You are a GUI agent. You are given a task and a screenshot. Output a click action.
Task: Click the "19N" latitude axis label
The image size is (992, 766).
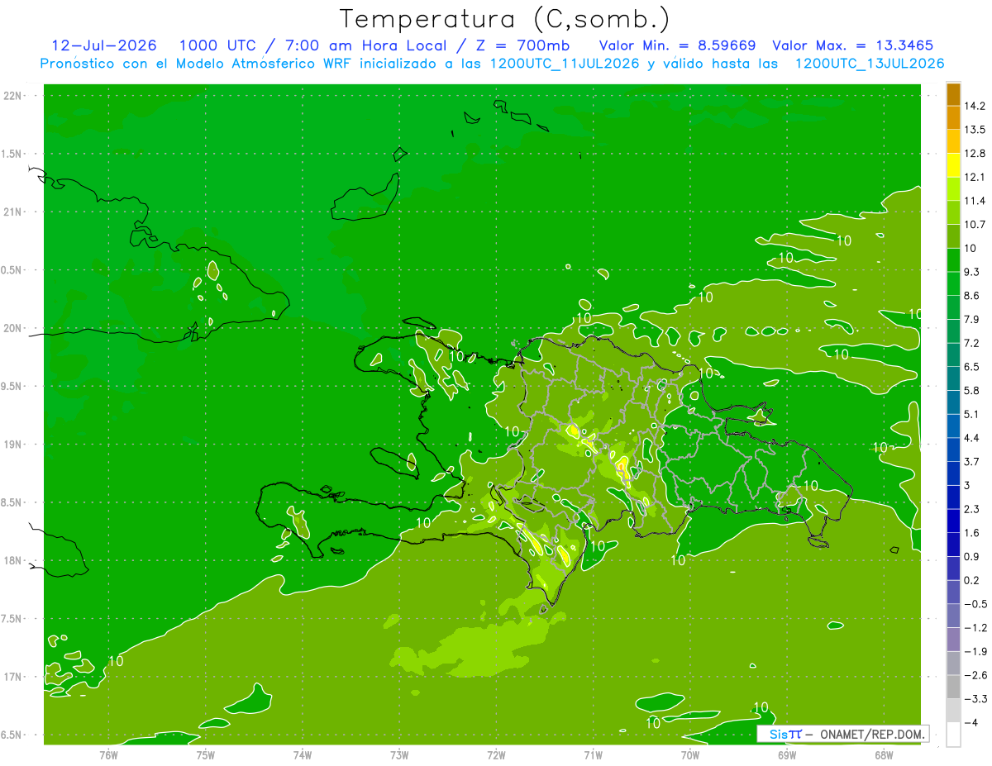(13, 445)
